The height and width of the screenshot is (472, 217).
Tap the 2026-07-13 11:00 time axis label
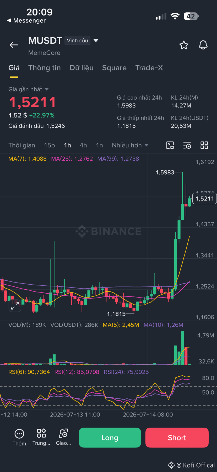[75, 415]
